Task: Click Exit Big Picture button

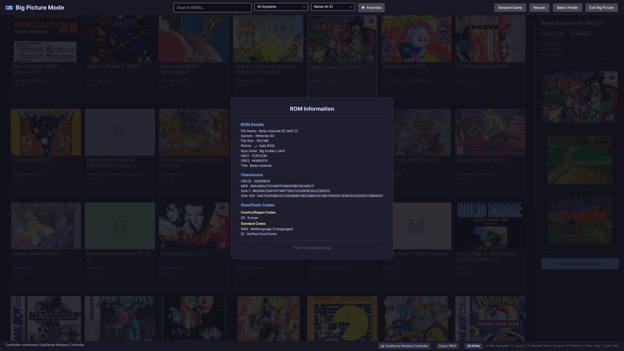Action: [602, 7]
